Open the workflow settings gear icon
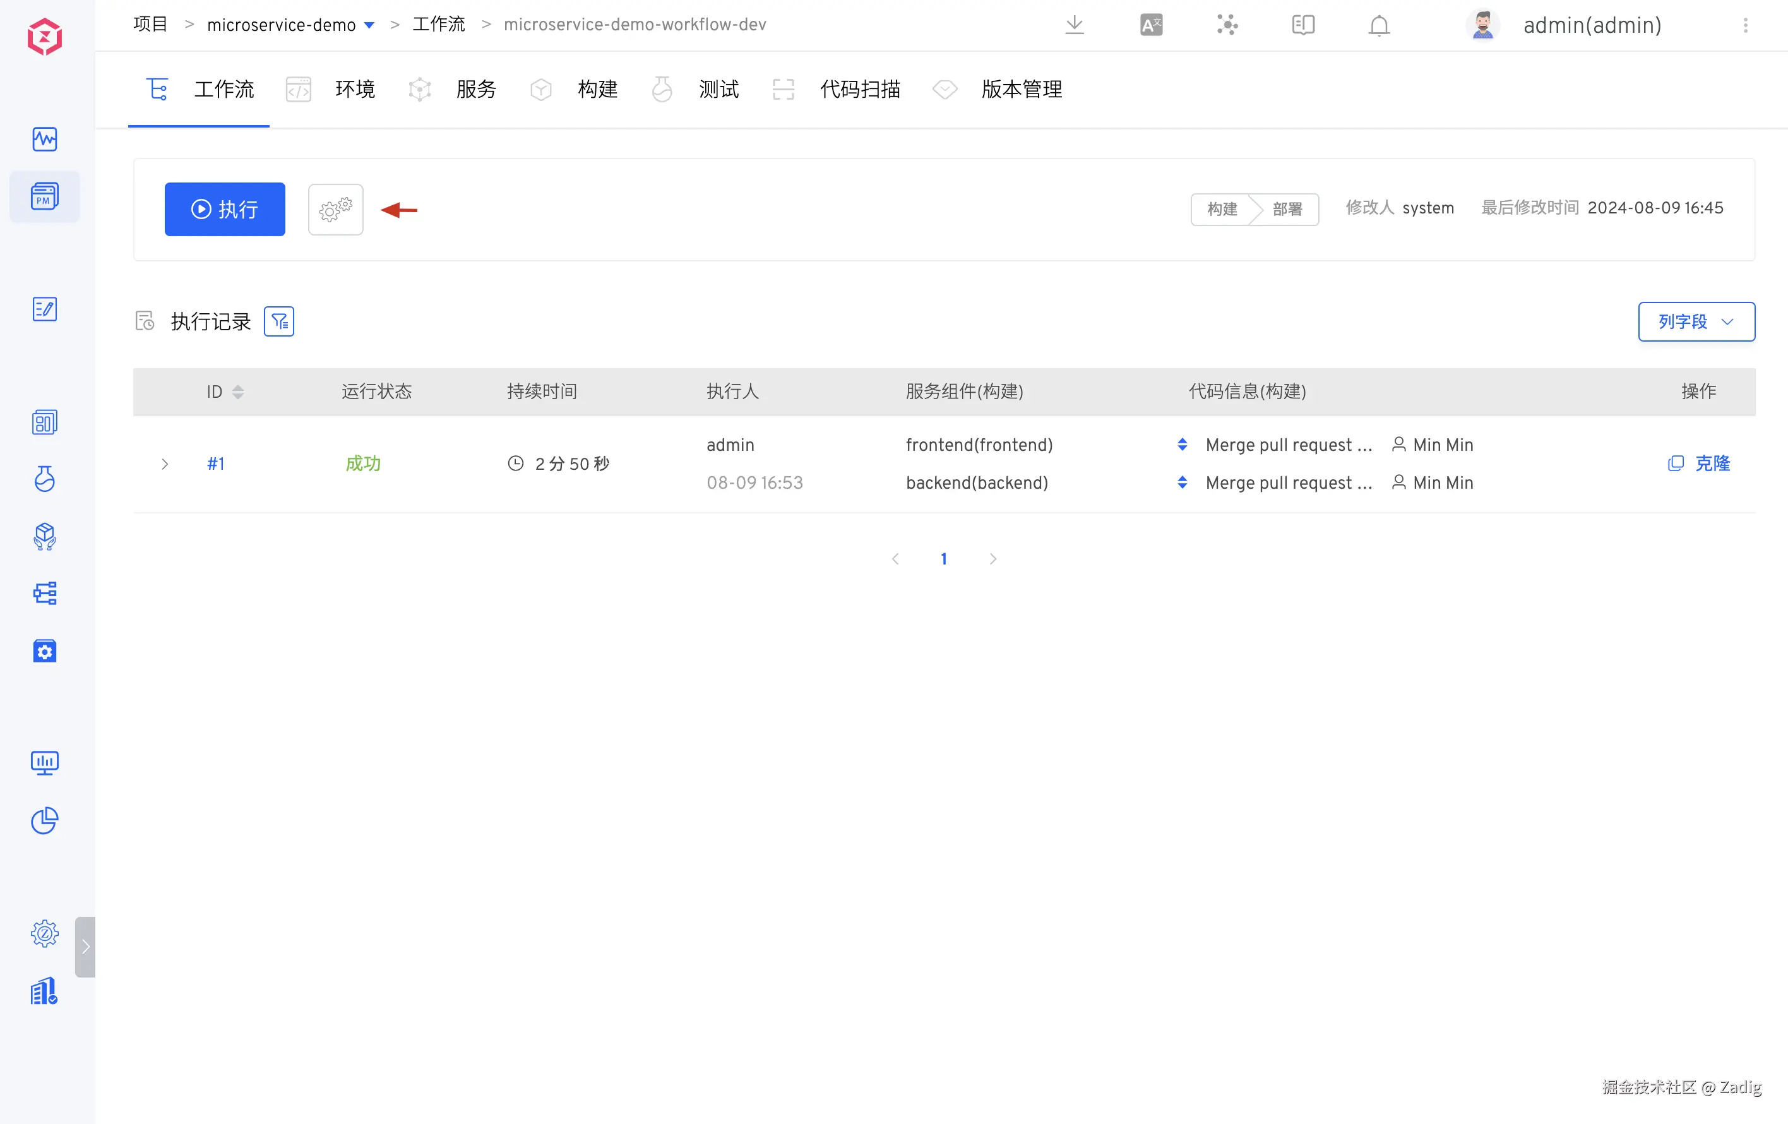 point(335,210)
